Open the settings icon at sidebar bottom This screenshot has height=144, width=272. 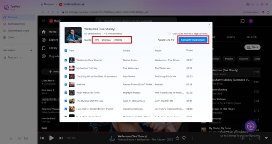click(20, 138)
